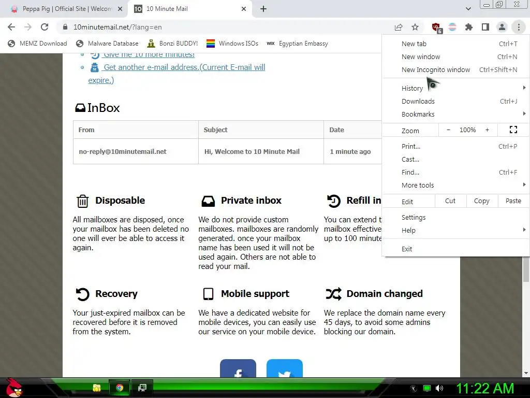Increase zoom with the plus button
Screen dimensions: 530x398
[487, 130]
